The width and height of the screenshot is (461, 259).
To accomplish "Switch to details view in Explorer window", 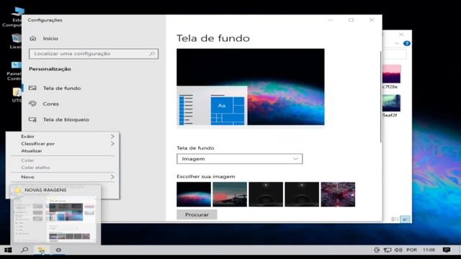I will 395,219.
